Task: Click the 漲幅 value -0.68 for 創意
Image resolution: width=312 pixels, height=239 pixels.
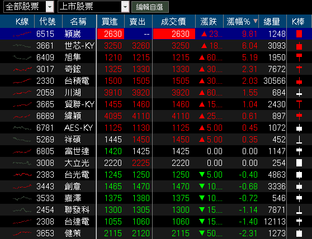Action: pyautogui.click(x=248, y=187)
